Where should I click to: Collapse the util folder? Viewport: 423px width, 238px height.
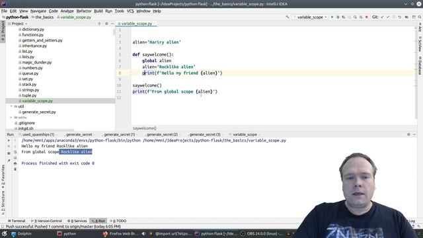click(x=11, y=106)
